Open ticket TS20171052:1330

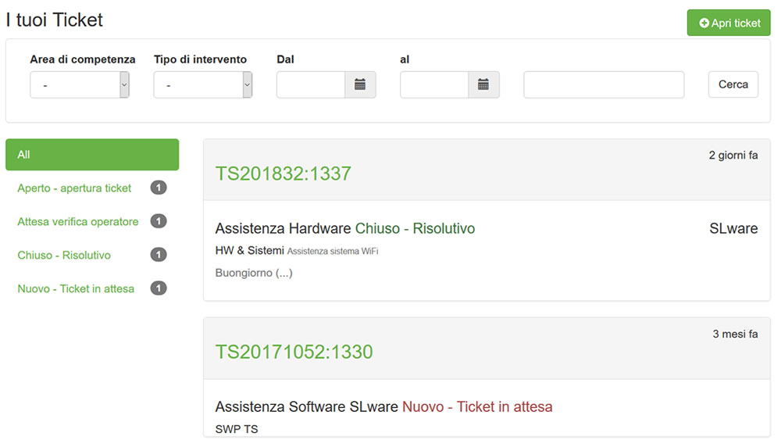pos(294,352)
